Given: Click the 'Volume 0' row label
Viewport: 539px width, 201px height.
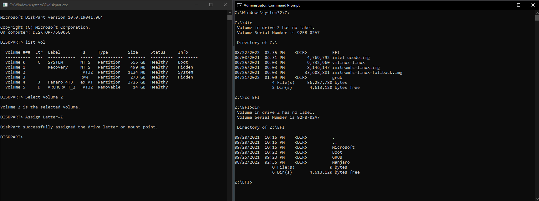Looking at the screenshot, I should tap(15, 62).
